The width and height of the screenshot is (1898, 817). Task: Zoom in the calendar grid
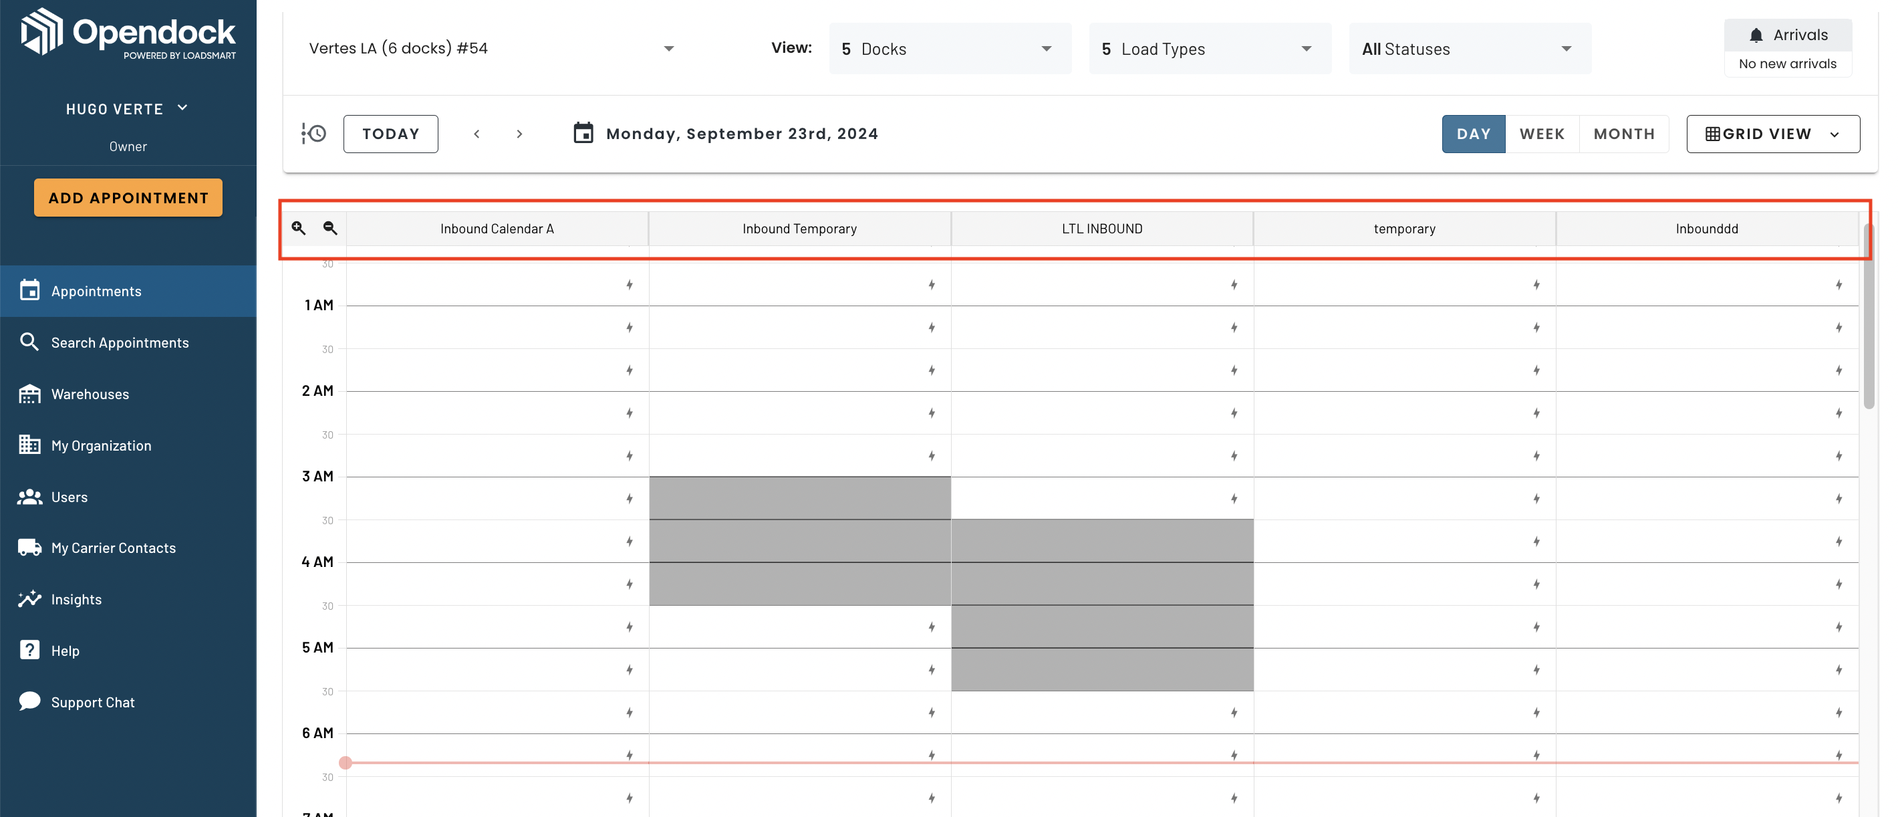click(299, 228)
